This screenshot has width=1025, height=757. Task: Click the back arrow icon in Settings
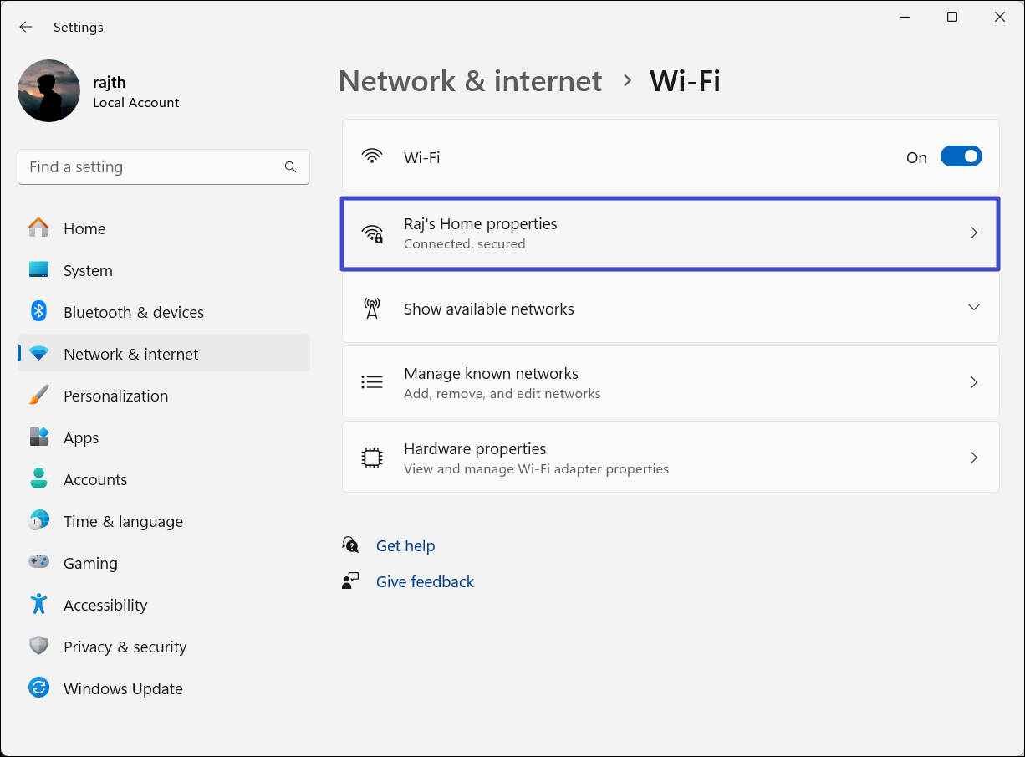point(26,27)
